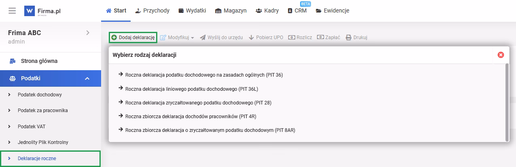Open the Przychody tab
Viewport: 516px width, 167px height.
point(152,11)
